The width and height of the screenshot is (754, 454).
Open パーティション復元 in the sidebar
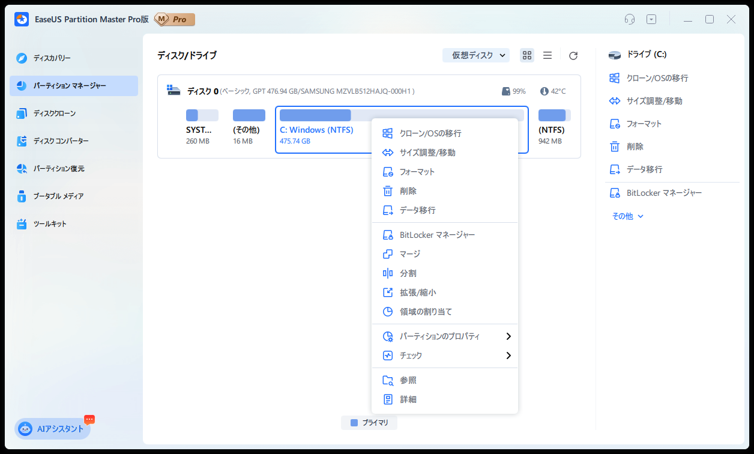tap(74, 169)
